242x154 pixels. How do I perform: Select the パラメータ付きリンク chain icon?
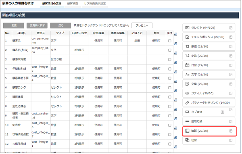(187, 103)
